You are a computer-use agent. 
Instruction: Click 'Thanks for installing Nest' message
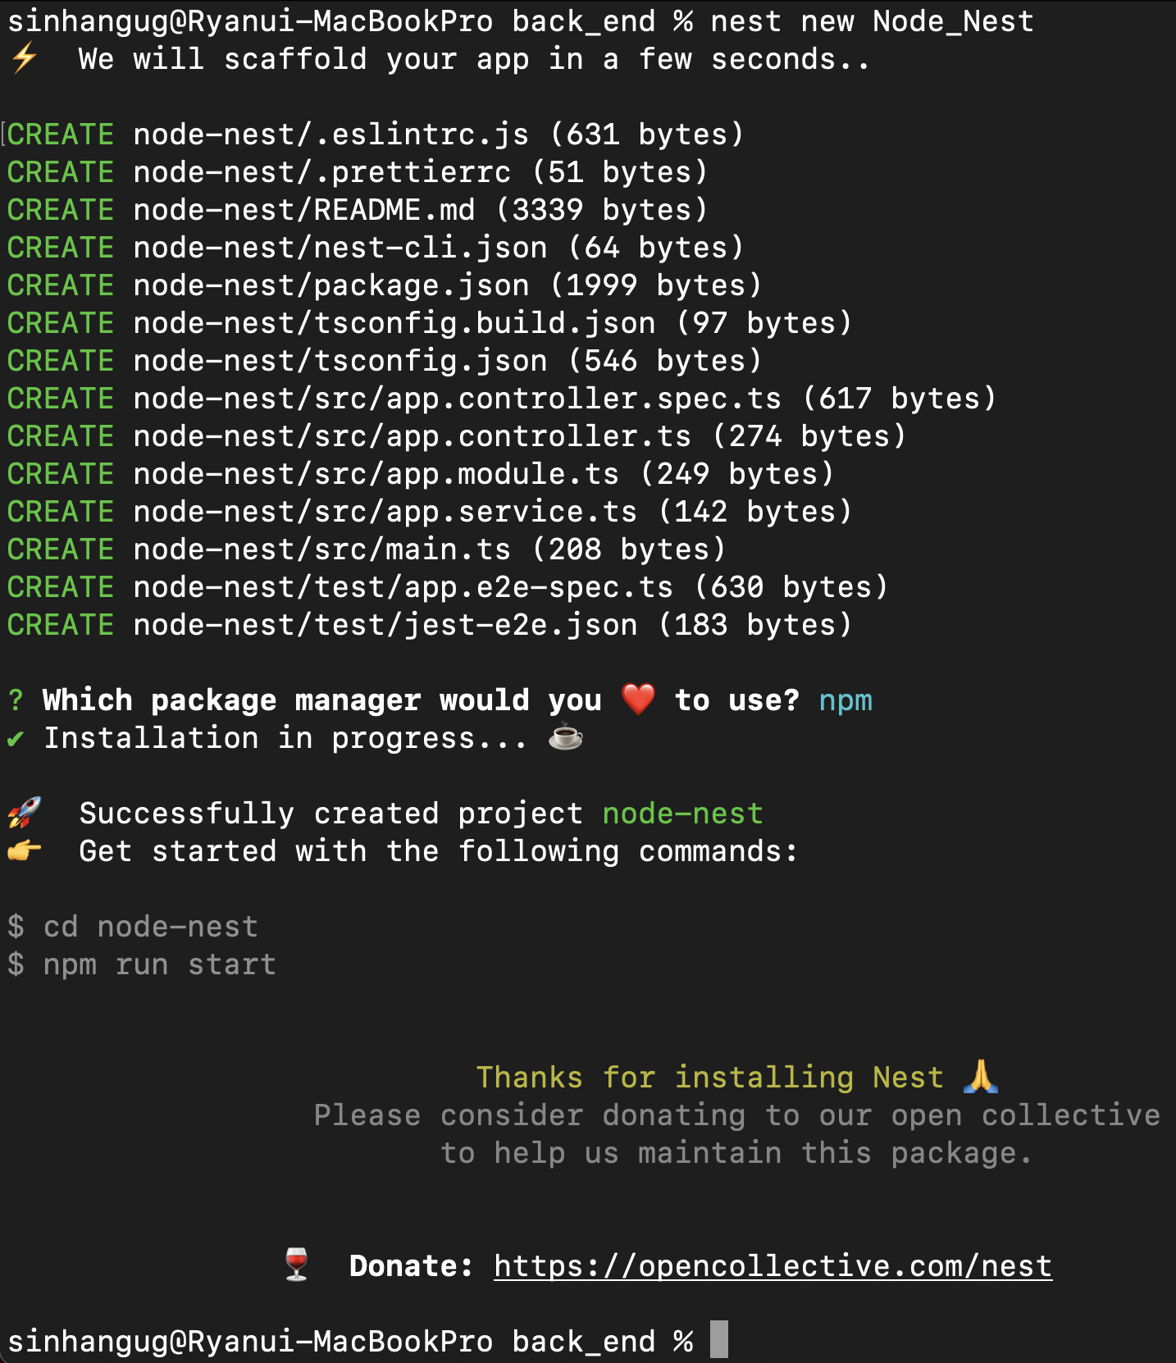(710, 1078)
